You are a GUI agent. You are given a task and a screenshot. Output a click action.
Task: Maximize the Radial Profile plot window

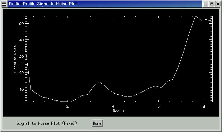pyautogui.click(x=212, y=4)
